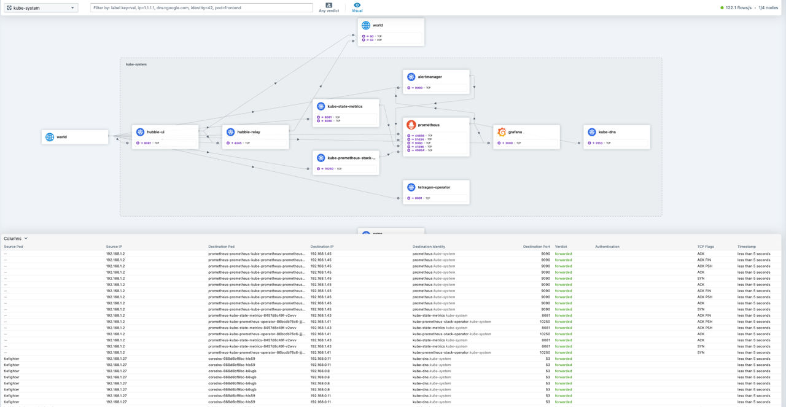Select the alertmanager card title
The height and width of the screenshot is (407, 786).
[430, 77]
